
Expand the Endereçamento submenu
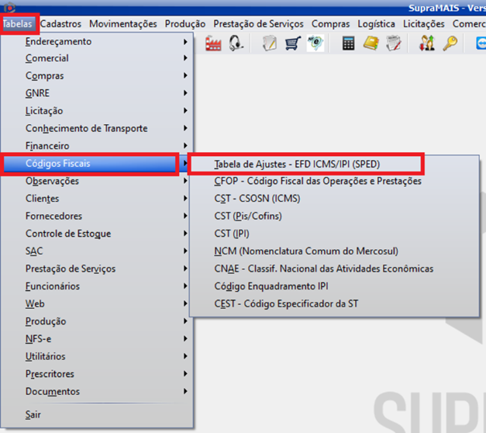coord(58,41)
